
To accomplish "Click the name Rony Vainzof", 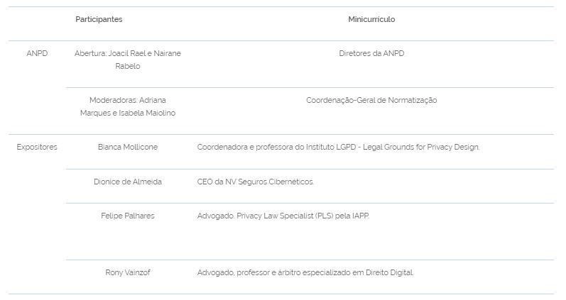I will (x=128, y=273).
